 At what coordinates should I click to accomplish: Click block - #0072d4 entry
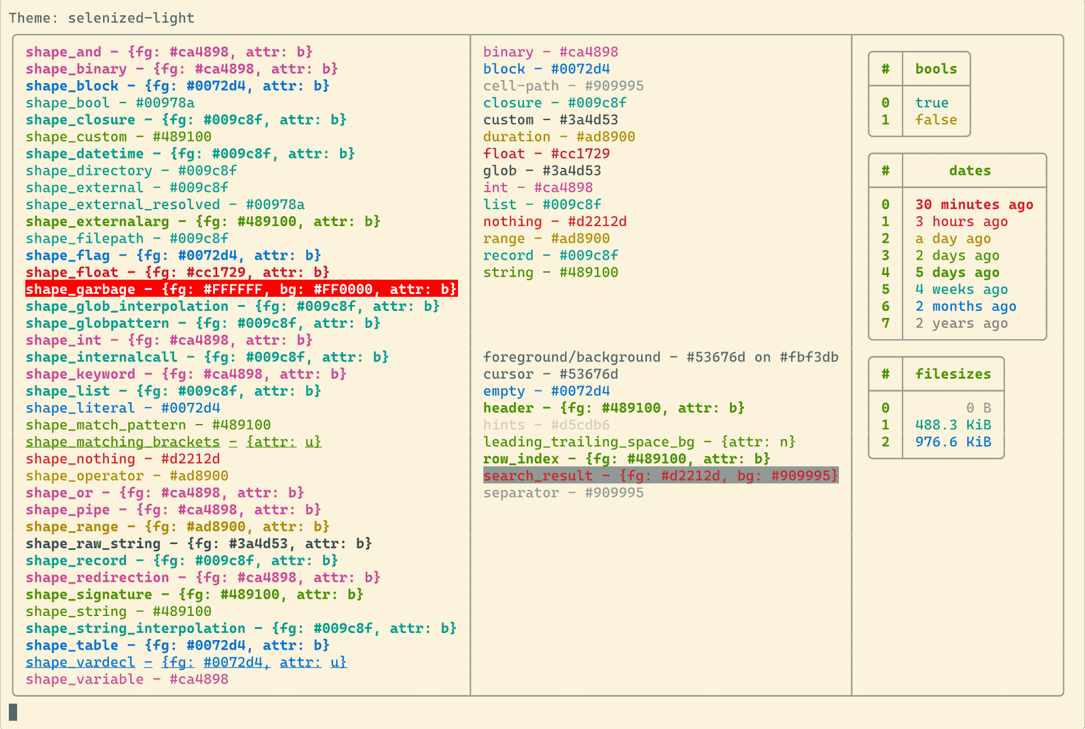pyautogui.click(x=546, y=69)
